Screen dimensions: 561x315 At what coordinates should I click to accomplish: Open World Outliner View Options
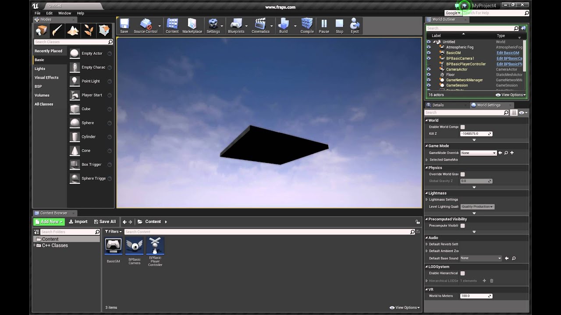click(x=511, y=95)
